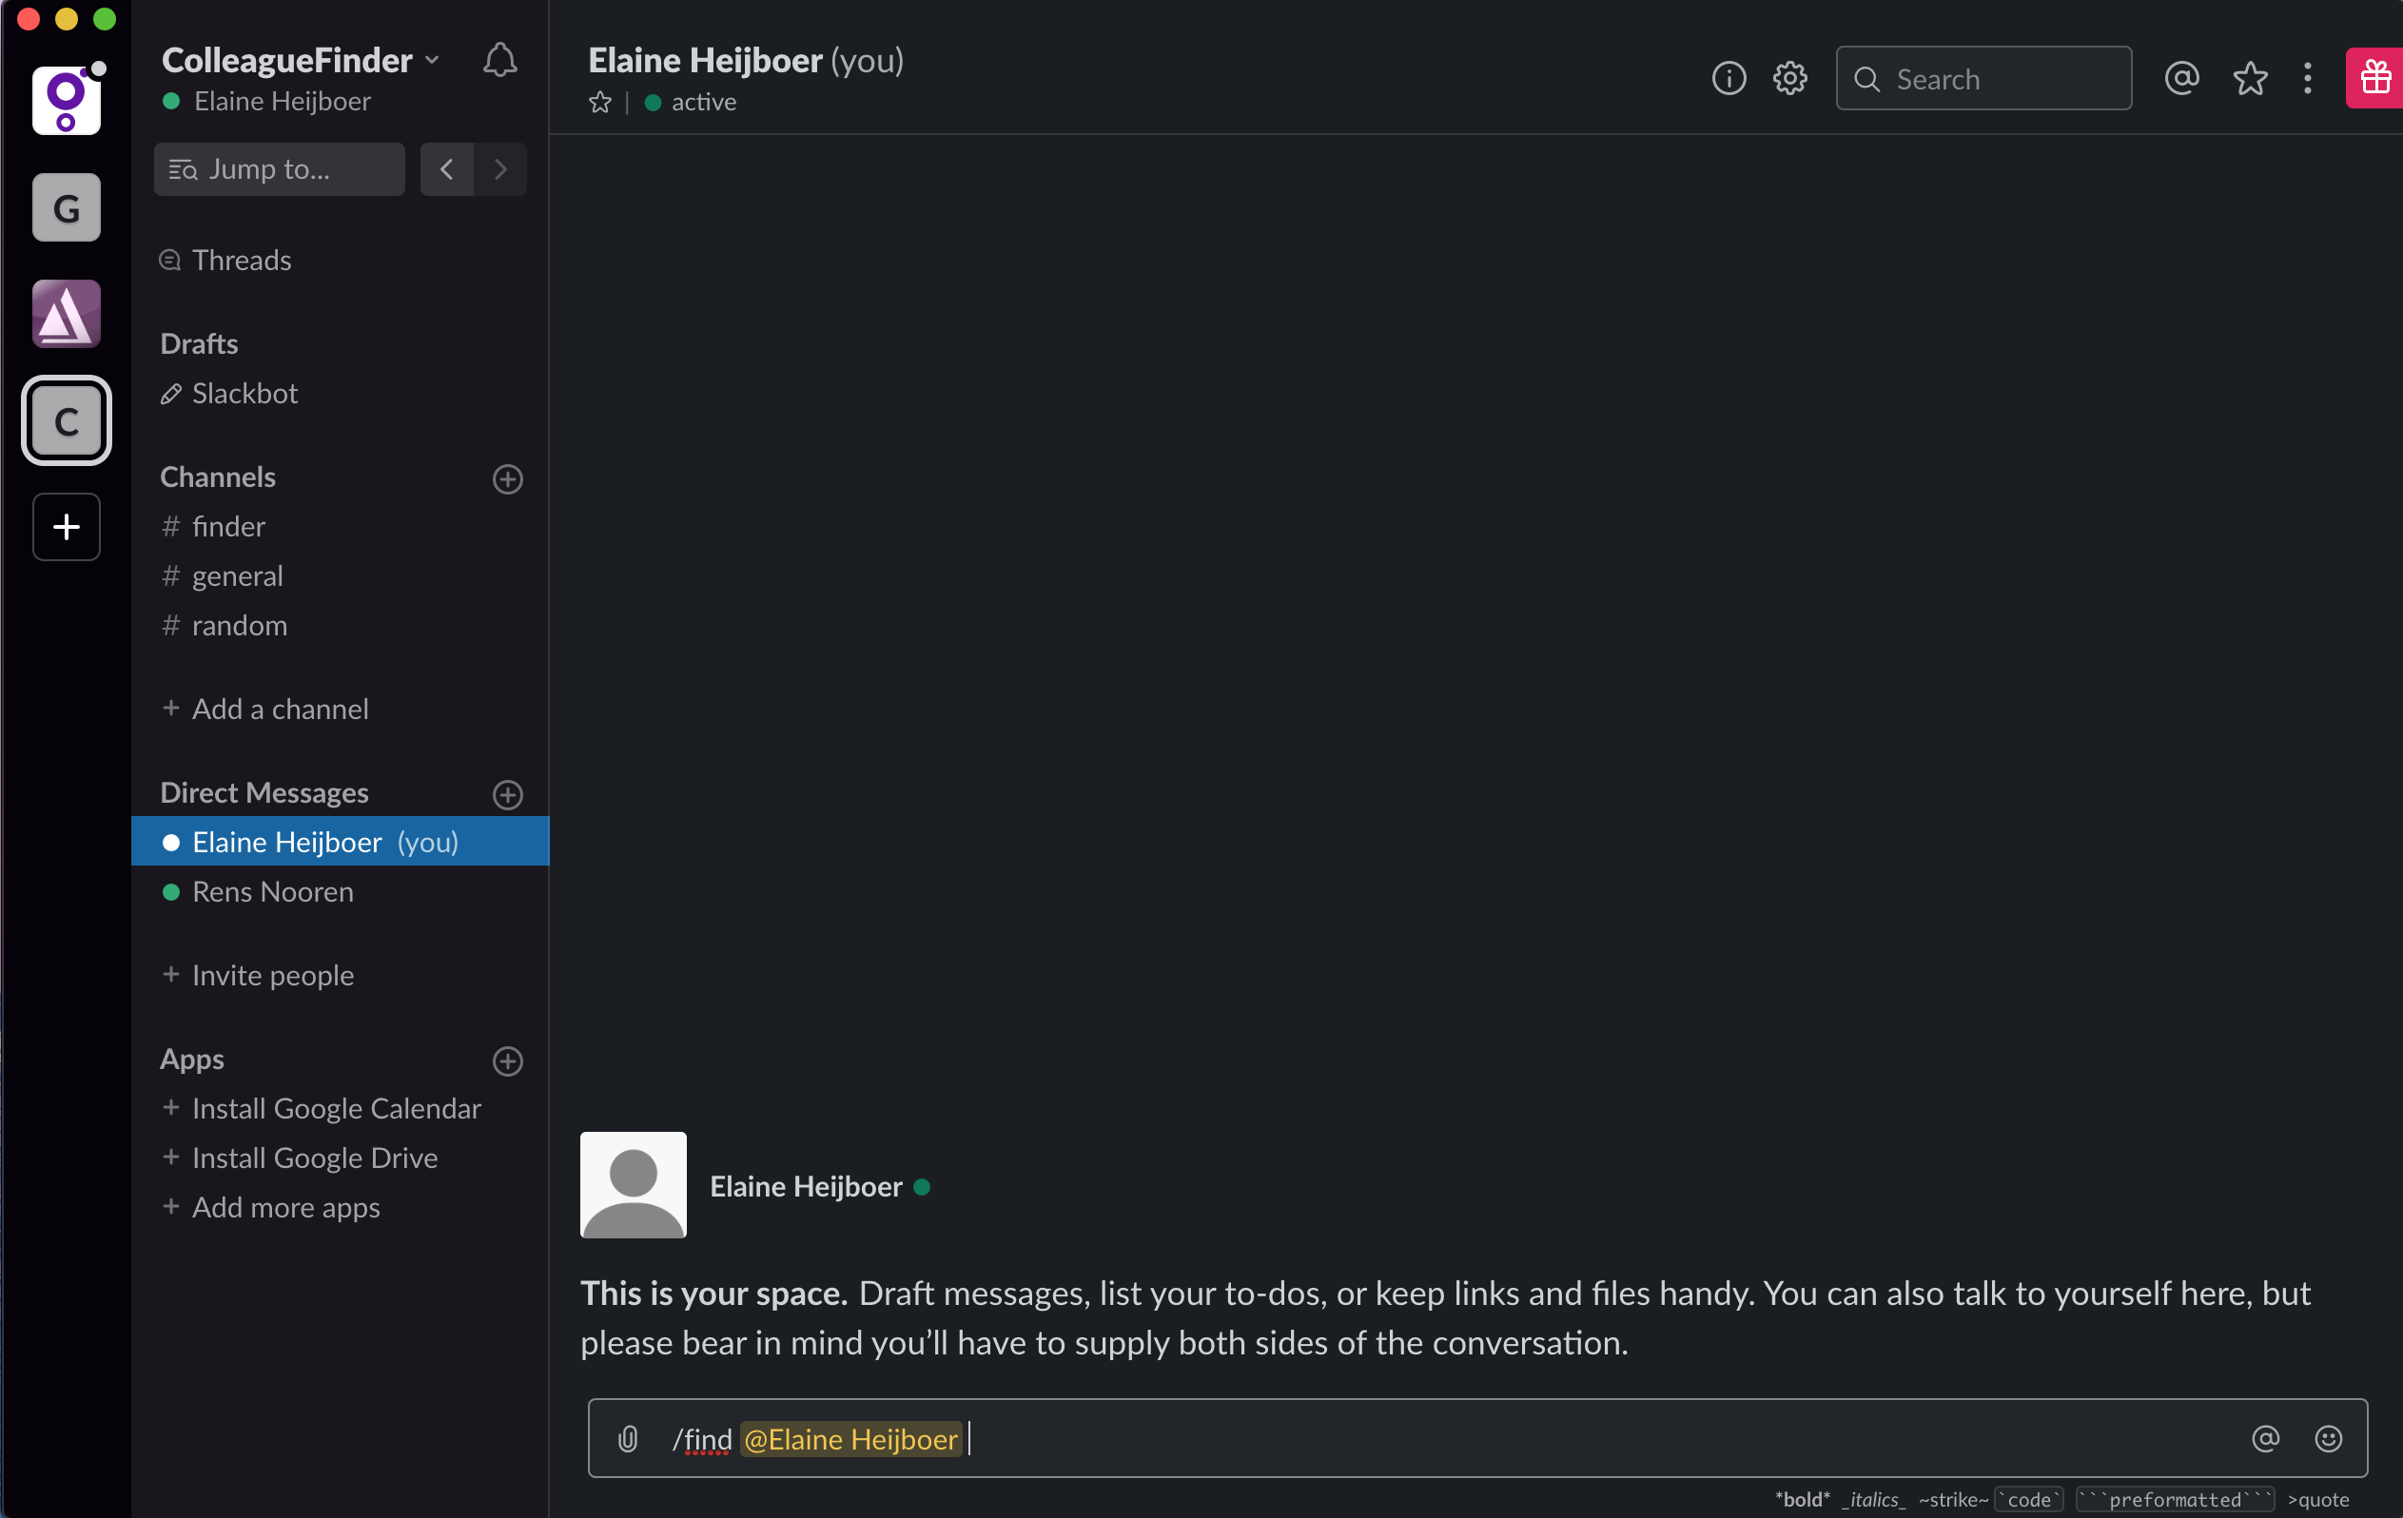
Task: Click the Drafts section header
Action: (x=199, y=343)
